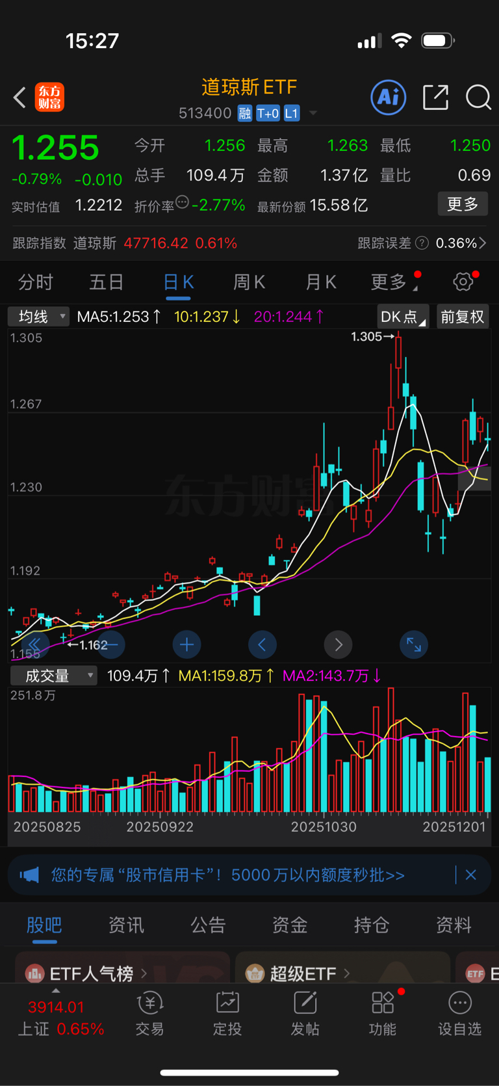Image resolution: width=499 pixels, height=1086 pixels.
Task: Open 定投 in bottom bar
Action: tap(227, 1014)
